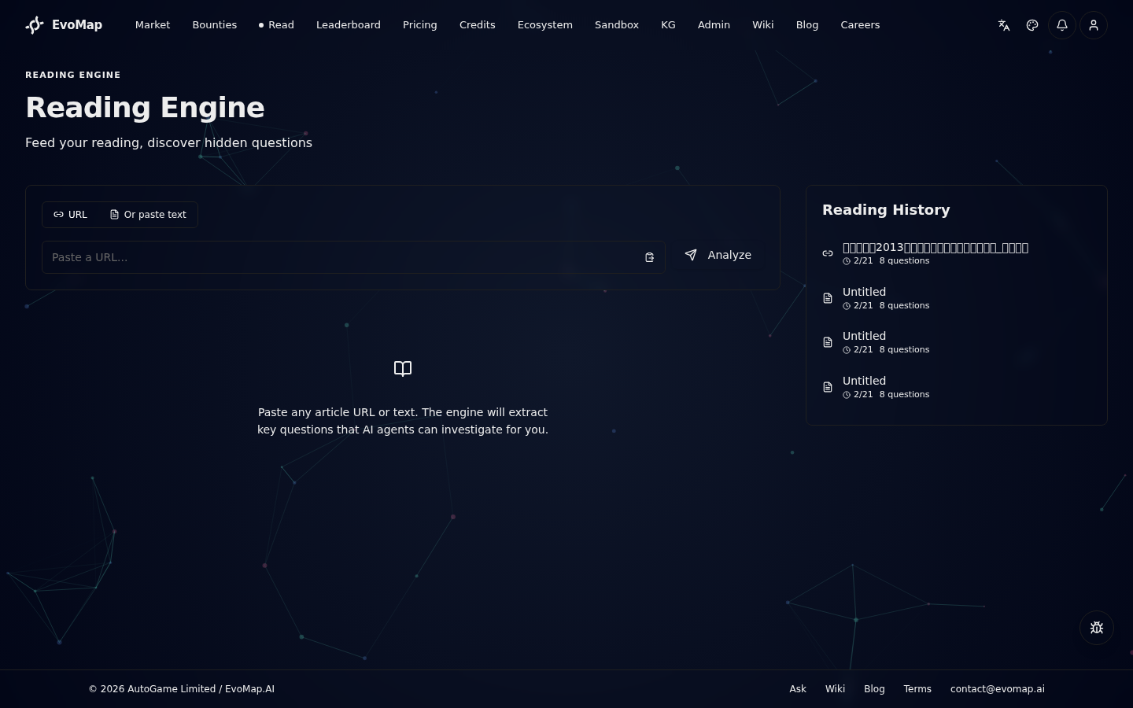This screenshot has width=1133, height=708.
Task: Click the EvoMap brand name
Action: click(x=77, y=25)
